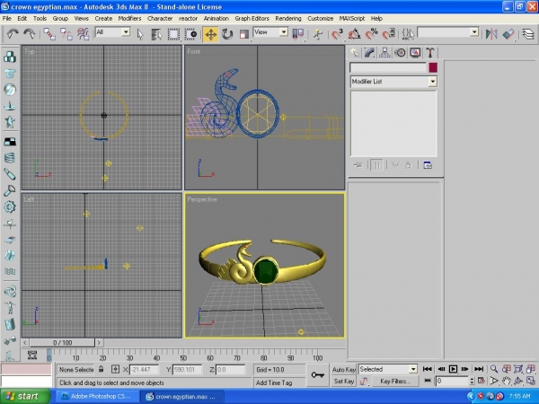This screenshot has height=404, width=539.
Task: Activate the Select and Scale tool
Action: tap(244, 34)
